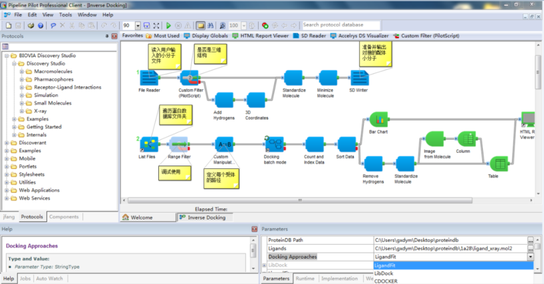This screenshot has height=284, width=544.
Task: Close the Help panel
Action: click(x=254, y=229)
